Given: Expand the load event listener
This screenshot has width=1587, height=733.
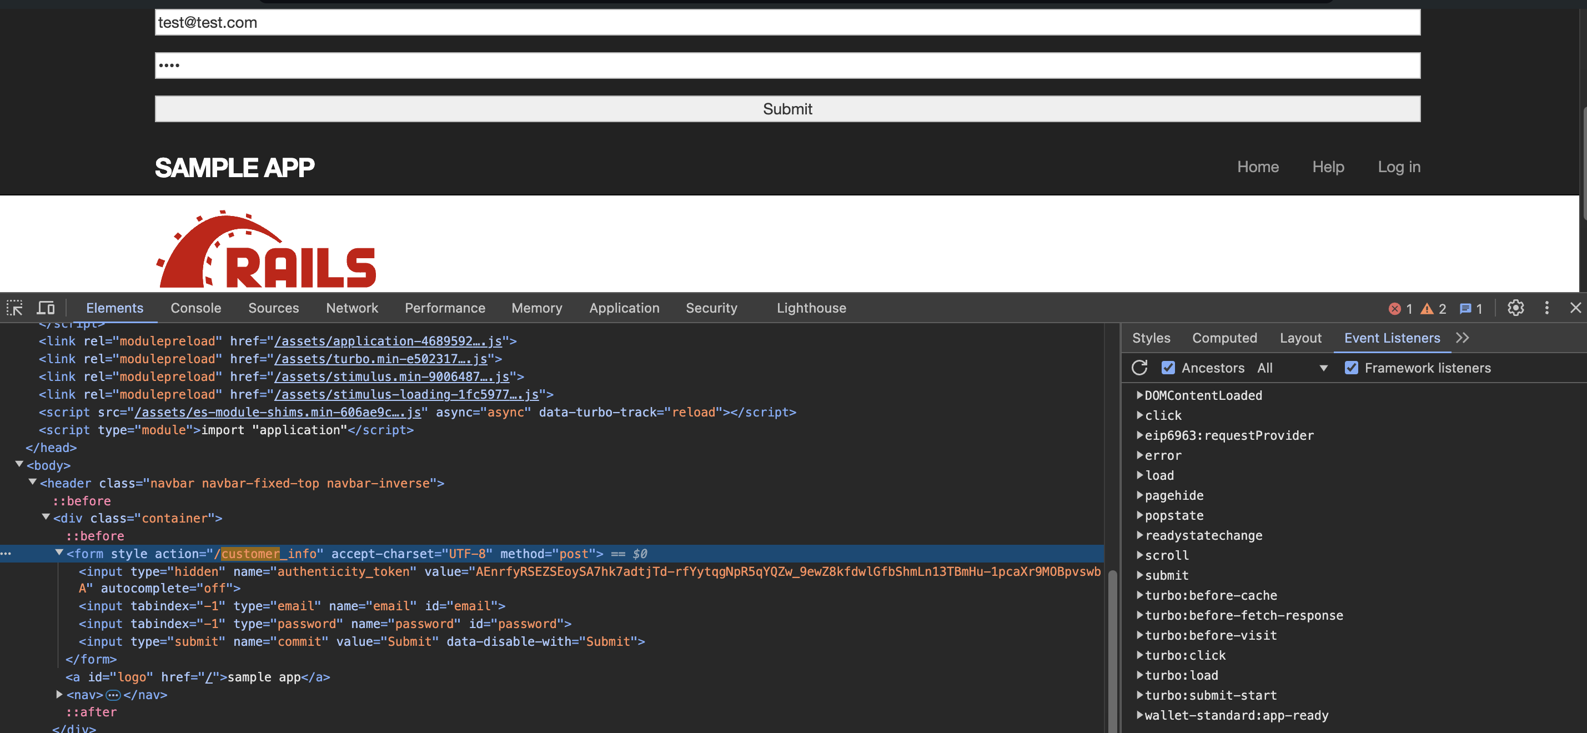Looking at the screenshot, I should click(1140, 475).
